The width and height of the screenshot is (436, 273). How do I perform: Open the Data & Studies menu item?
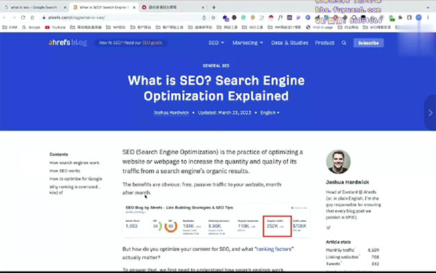pyautogui.click(x=289, y=42)
